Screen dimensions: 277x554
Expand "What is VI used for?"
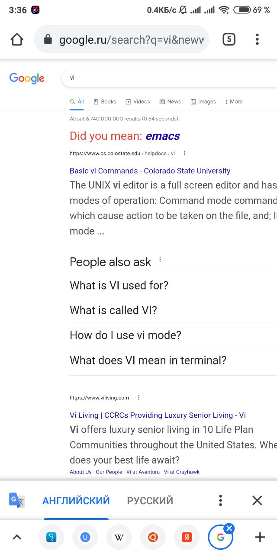point(173,286)
